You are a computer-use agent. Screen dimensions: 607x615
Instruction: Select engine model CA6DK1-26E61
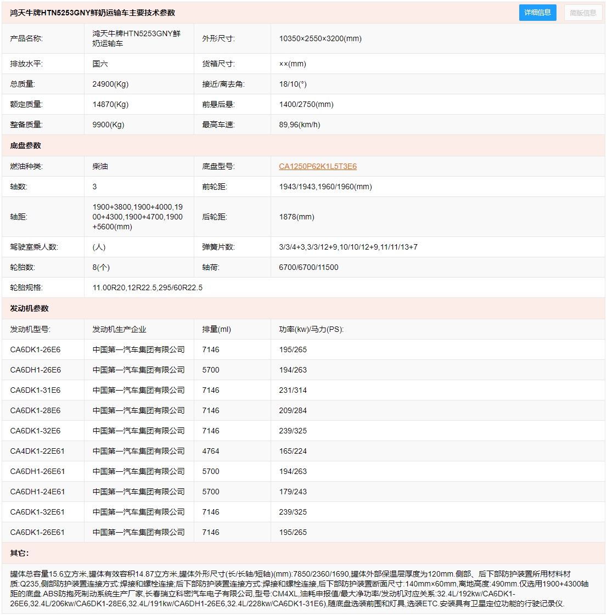coord(37,532)
